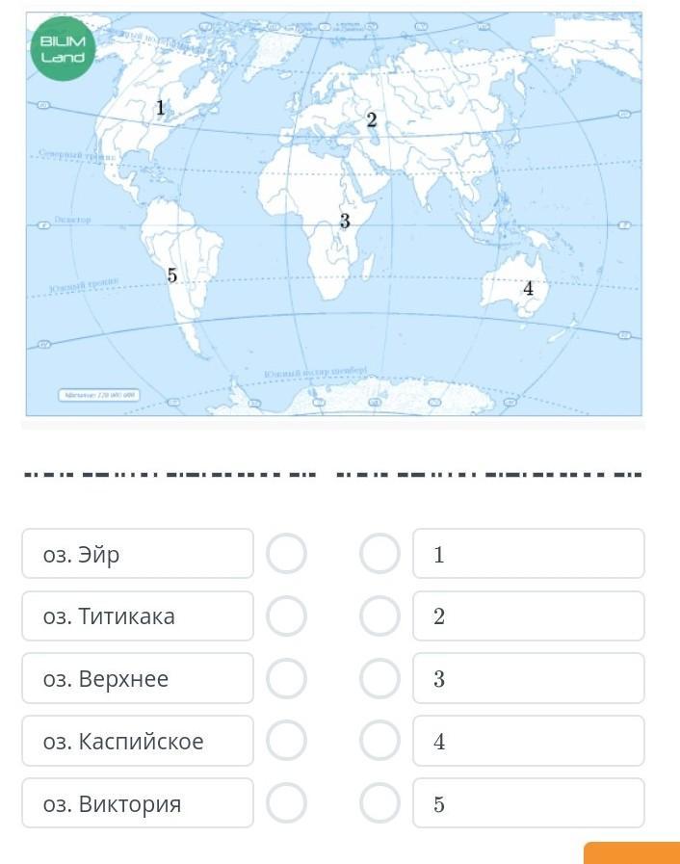The image size is (680, 864).
Task: Select the circle beside answer box 5
Action: [379, 803]
